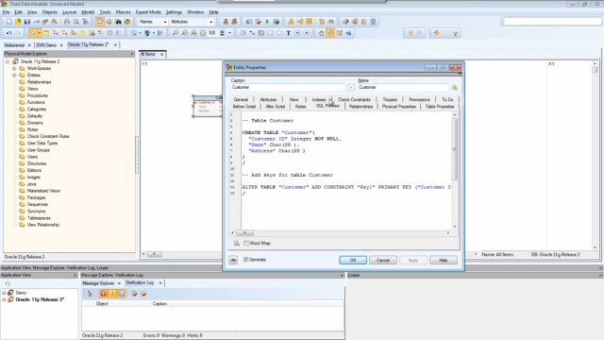Open the Triggers tab
The image size is (604, 340).
tap(390, 99)
